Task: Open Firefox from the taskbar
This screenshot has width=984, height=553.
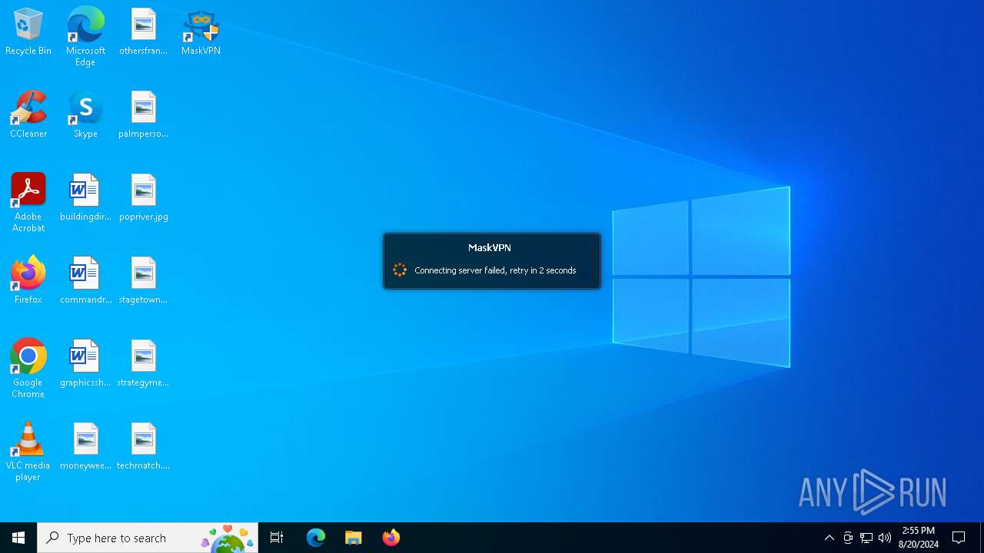Action: pos(391,538)
